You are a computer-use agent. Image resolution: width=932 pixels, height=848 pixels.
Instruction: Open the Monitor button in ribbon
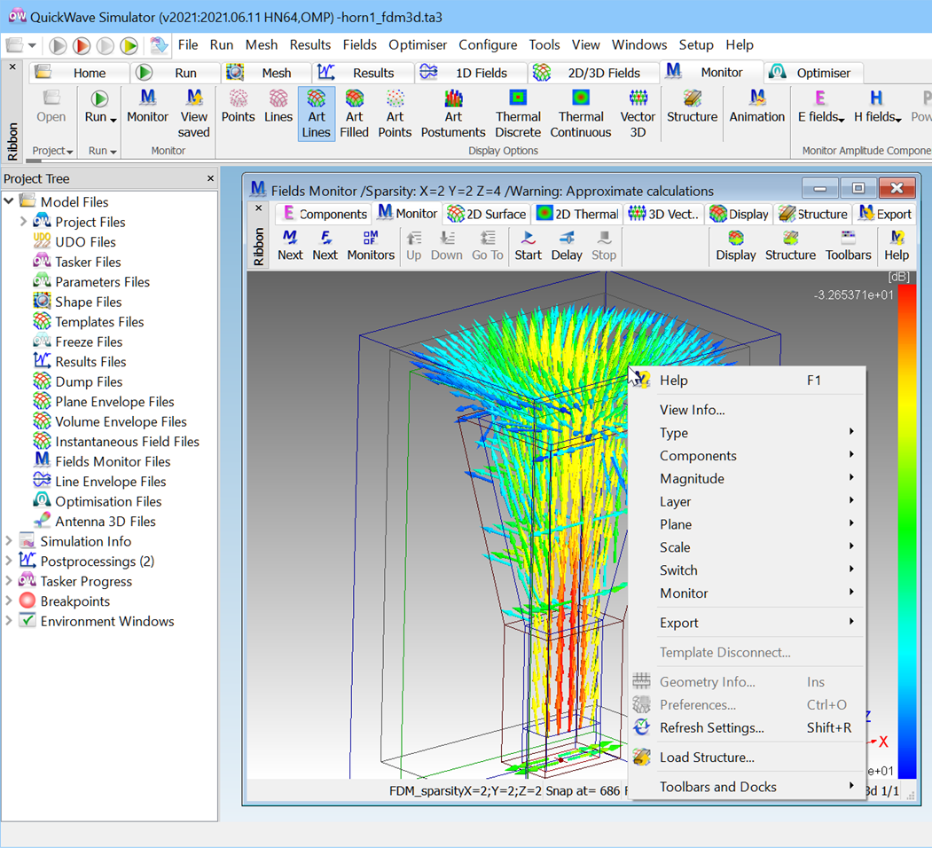tap(147, 106)
